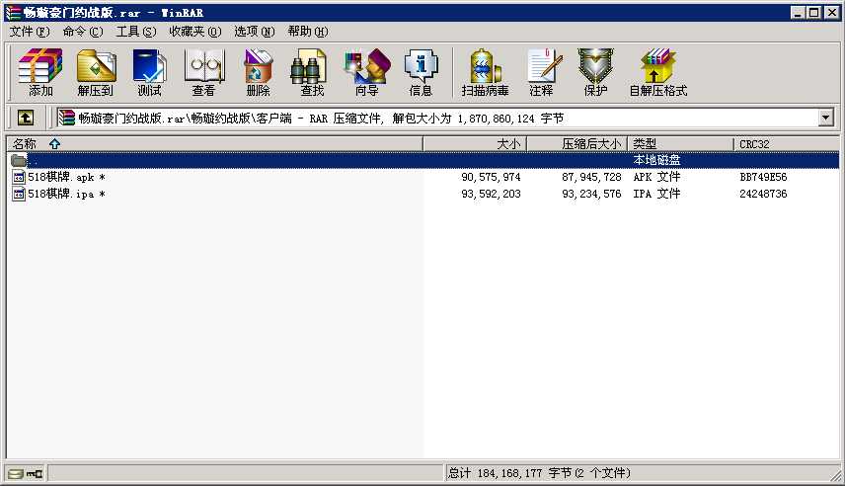Sort by Size (大小) column header

pos(475,144)
